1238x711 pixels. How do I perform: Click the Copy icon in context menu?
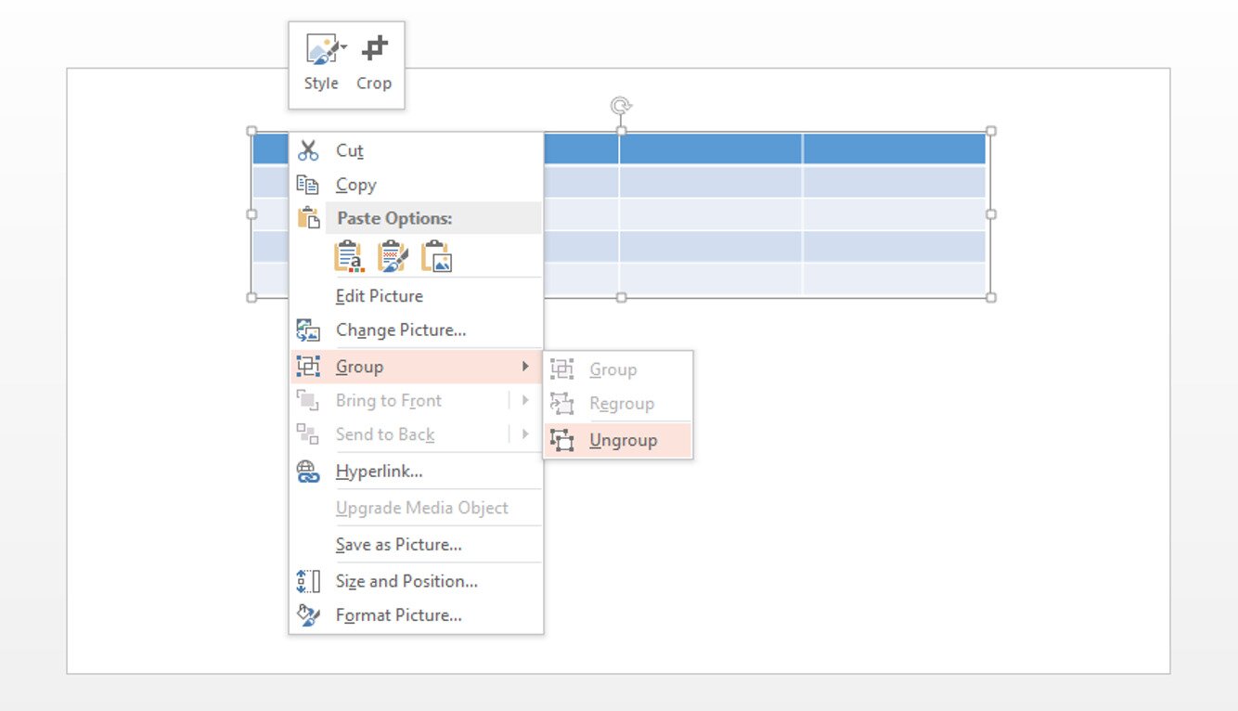[x=308, y=185]
